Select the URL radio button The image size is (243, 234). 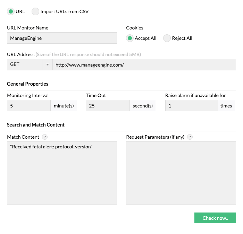point(11,11)
